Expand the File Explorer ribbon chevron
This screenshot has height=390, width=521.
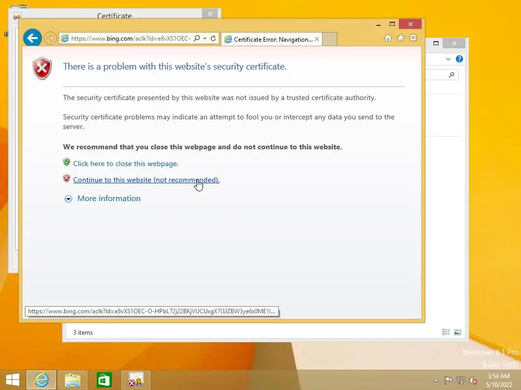[448, 59]
